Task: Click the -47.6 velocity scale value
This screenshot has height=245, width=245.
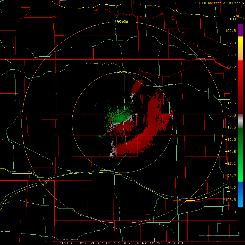Action: pos(231,152)
